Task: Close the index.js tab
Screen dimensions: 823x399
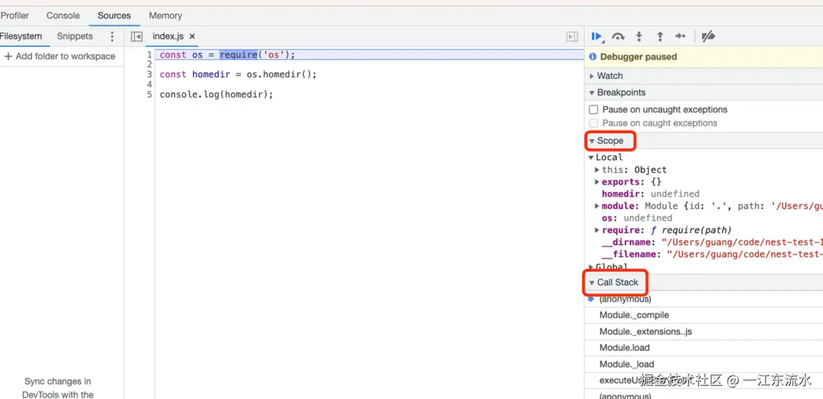Action: click(x=193, y=36)
